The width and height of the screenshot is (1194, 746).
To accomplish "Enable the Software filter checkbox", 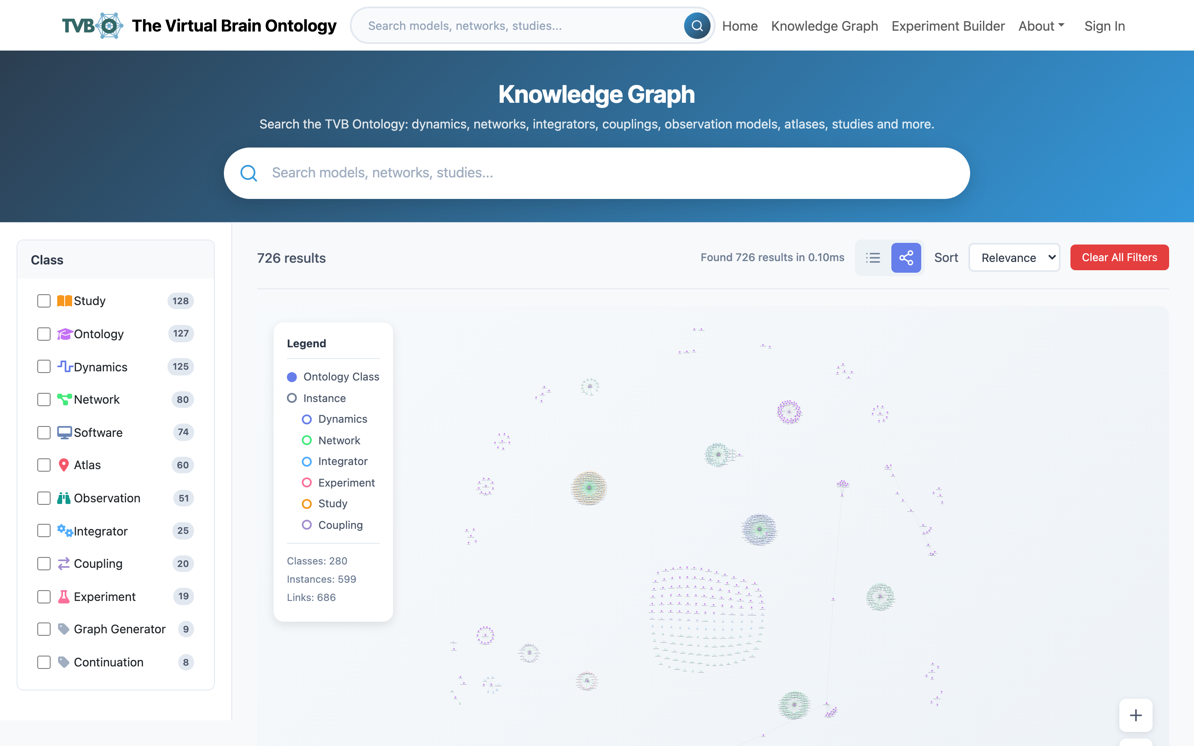I will click(x=44, y=433).
